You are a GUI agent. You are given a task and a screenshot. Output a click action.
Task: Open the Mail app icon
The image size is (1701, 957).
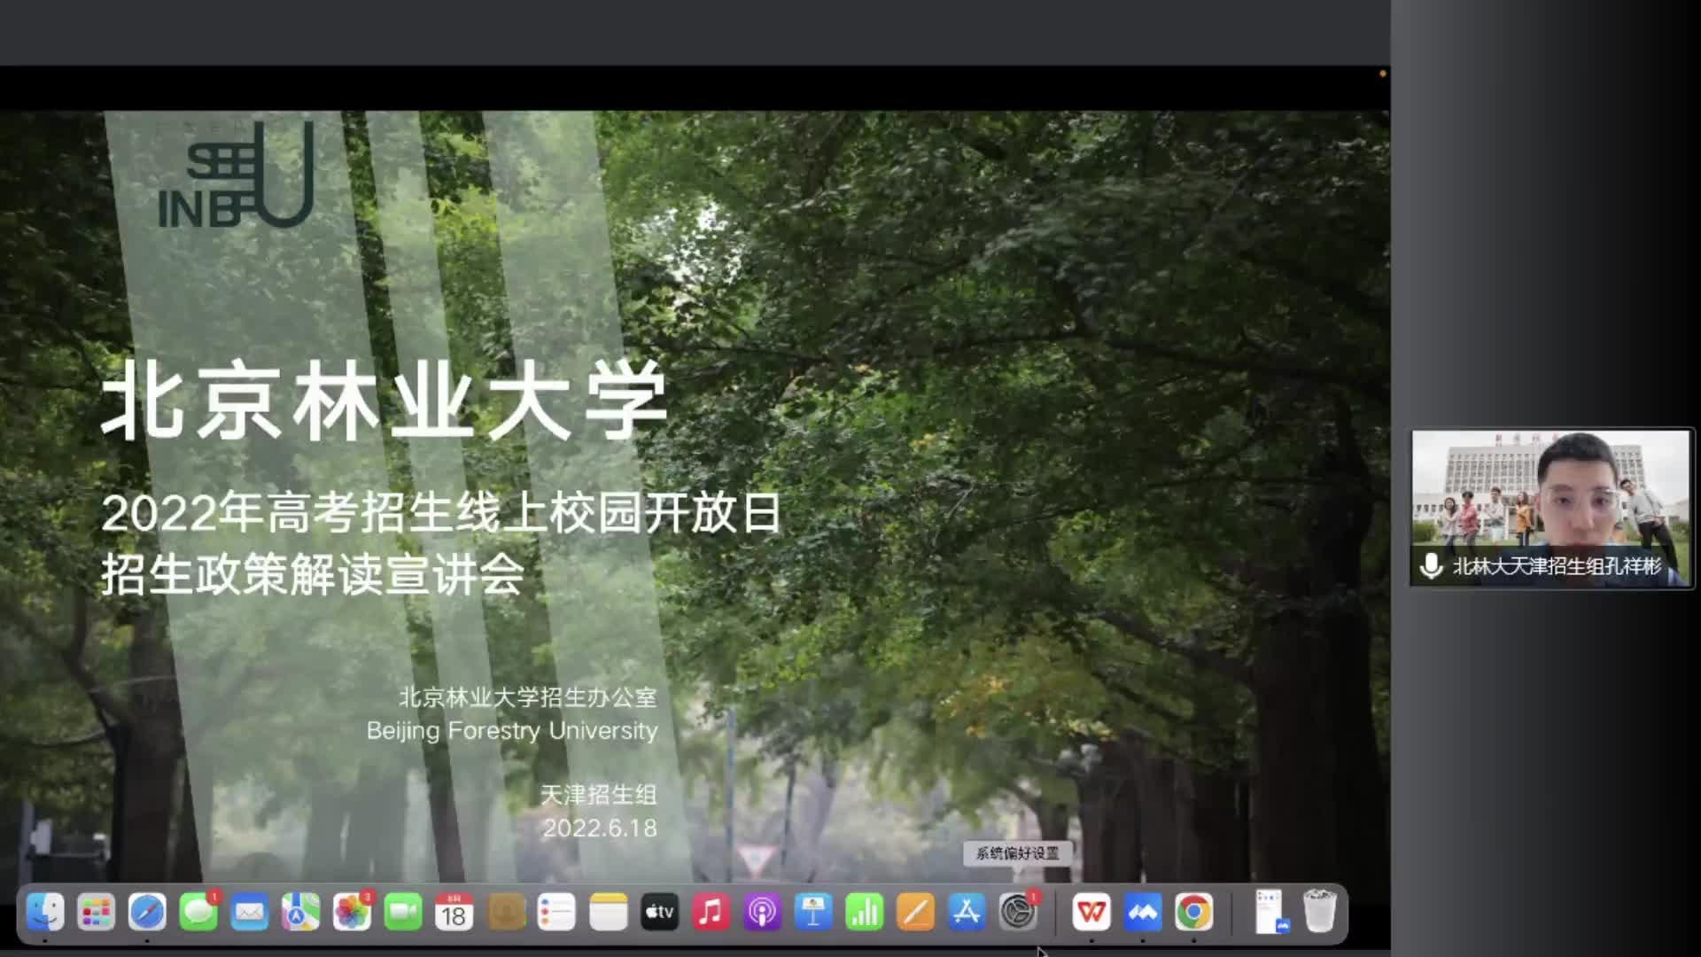[250, 912]
